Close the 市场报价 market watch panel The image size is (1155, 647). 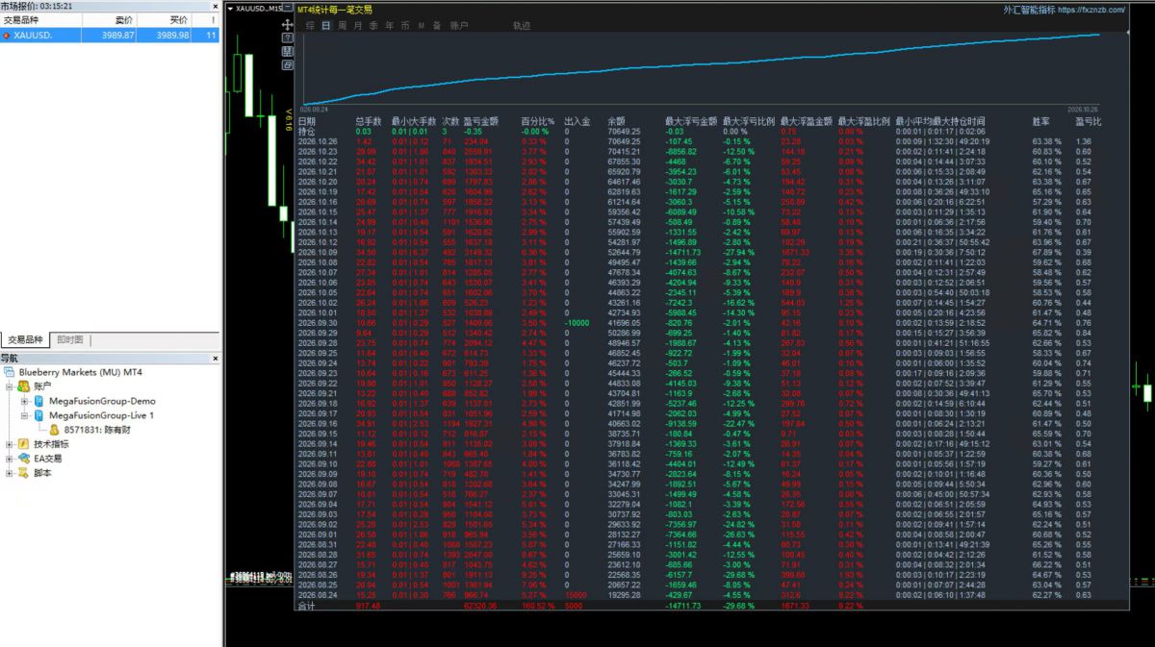click(x=216, y=5)
